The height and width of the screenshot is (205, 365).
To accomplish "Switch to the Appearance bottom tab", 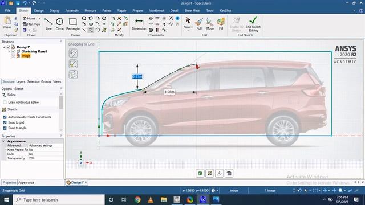I will (26, 182).
